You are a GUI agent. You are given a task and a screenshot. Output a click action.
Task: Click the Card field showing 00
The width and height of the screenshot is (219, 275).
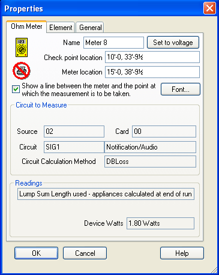pyautogui.click(x=164, y=131)
